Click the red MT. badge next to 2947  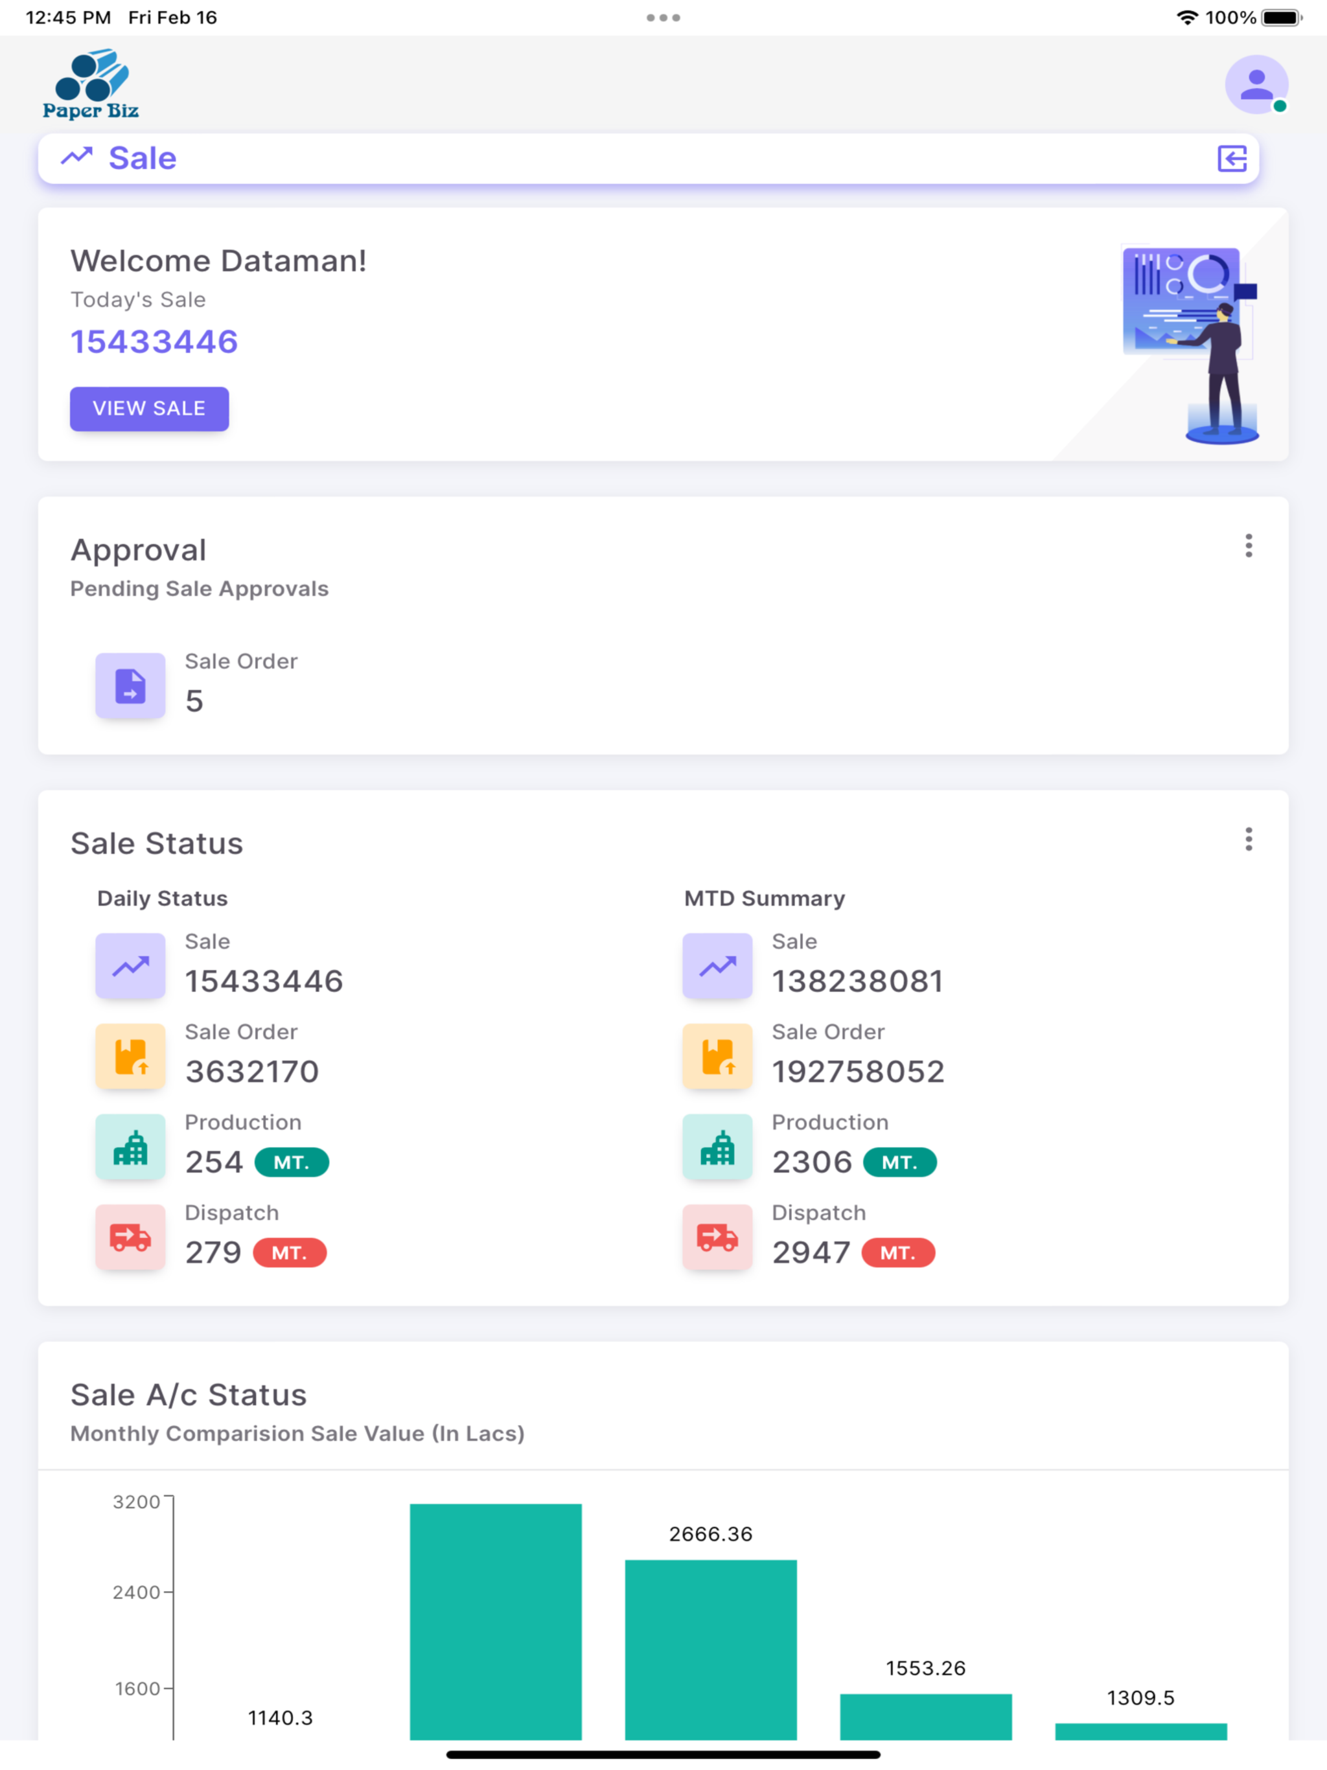[x=898, y=1252]
